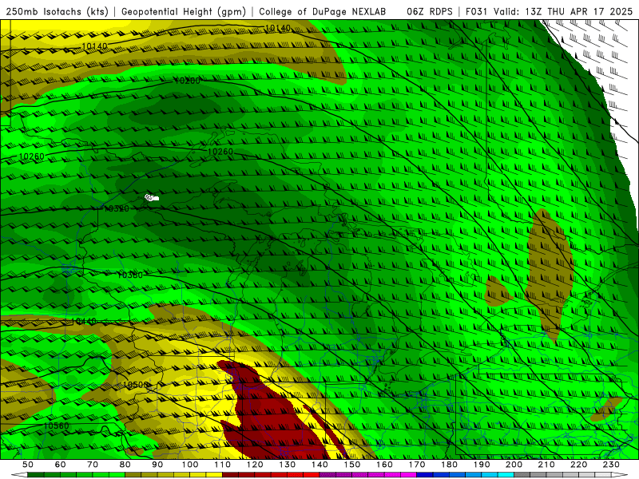Click the '06Z RDPS' model run label
Image resolution: width=639 pixels, height=479 pixels.
430,11
